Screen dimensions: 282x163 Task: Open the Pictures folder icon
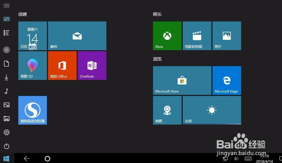coord(7,105)
